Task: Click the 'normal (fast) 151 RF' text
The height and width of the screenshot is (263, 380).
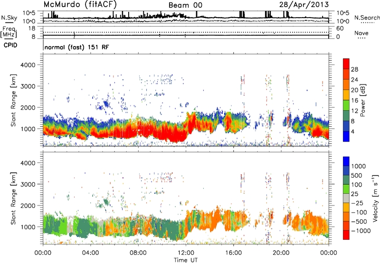Action: (76, 47)
